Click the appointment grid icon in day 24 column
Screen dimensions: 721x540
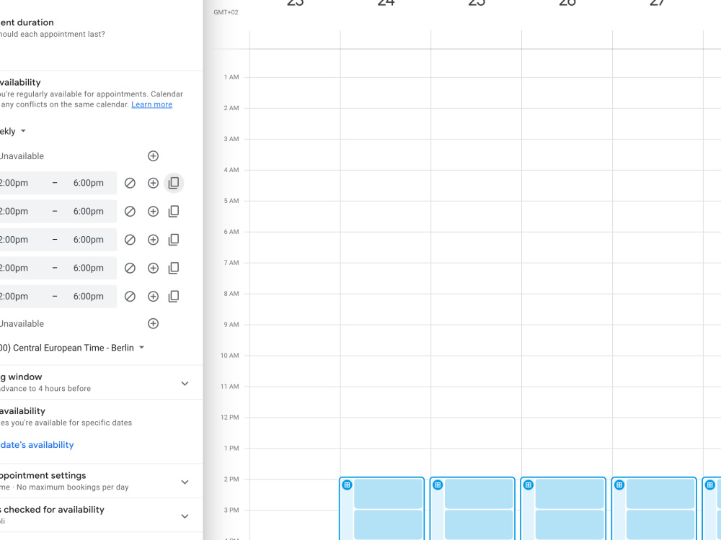point(348,485)
